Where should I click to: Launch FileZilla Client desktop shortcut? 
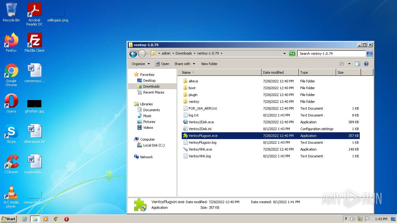(34, 43)
